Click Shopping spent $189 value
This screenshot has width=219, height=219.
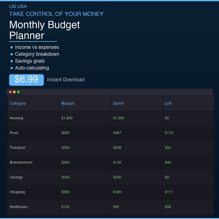click(x=117, y=192)
